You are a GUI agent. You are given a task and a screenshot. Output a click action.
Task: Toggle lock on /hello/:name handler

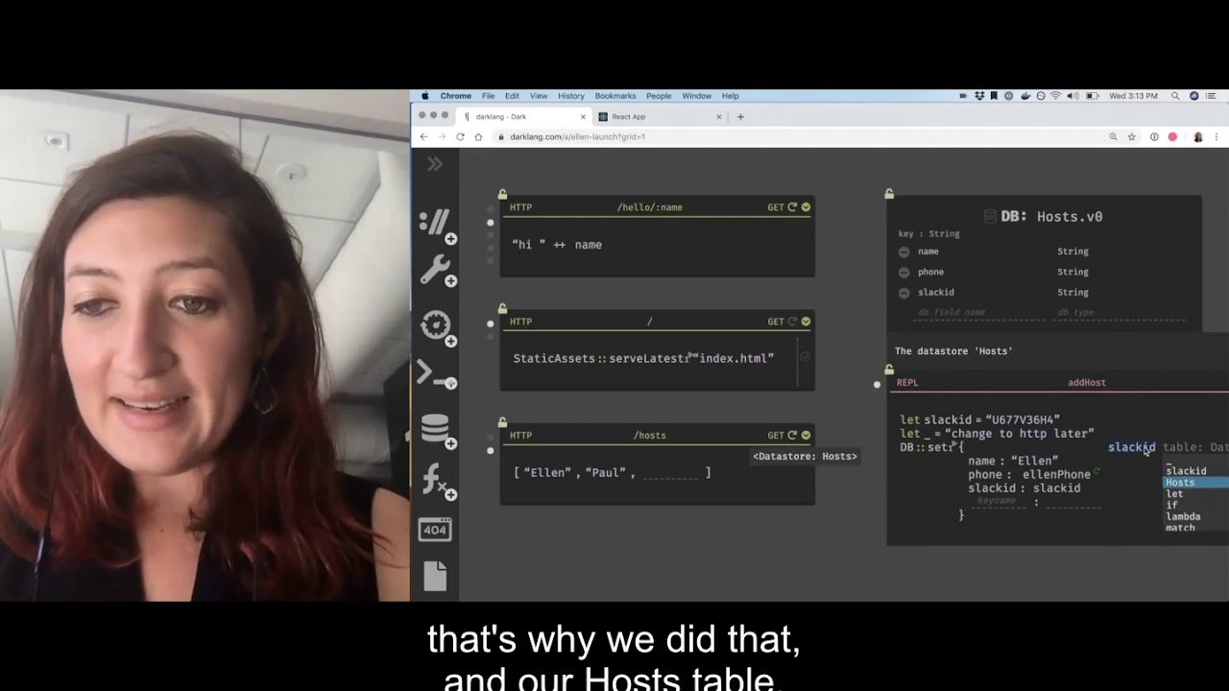tap(502, 194)
